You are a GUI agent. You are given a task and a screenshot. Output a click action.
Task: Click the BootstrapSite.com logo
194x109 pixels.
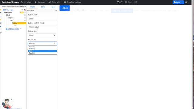(x=10, y=2)
